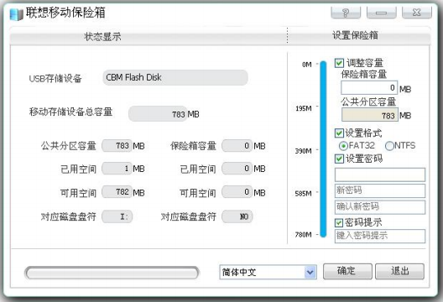Screen dimensions: 443x302
Task: Click the drive letter I: value
Action: [x=117, y=216]
